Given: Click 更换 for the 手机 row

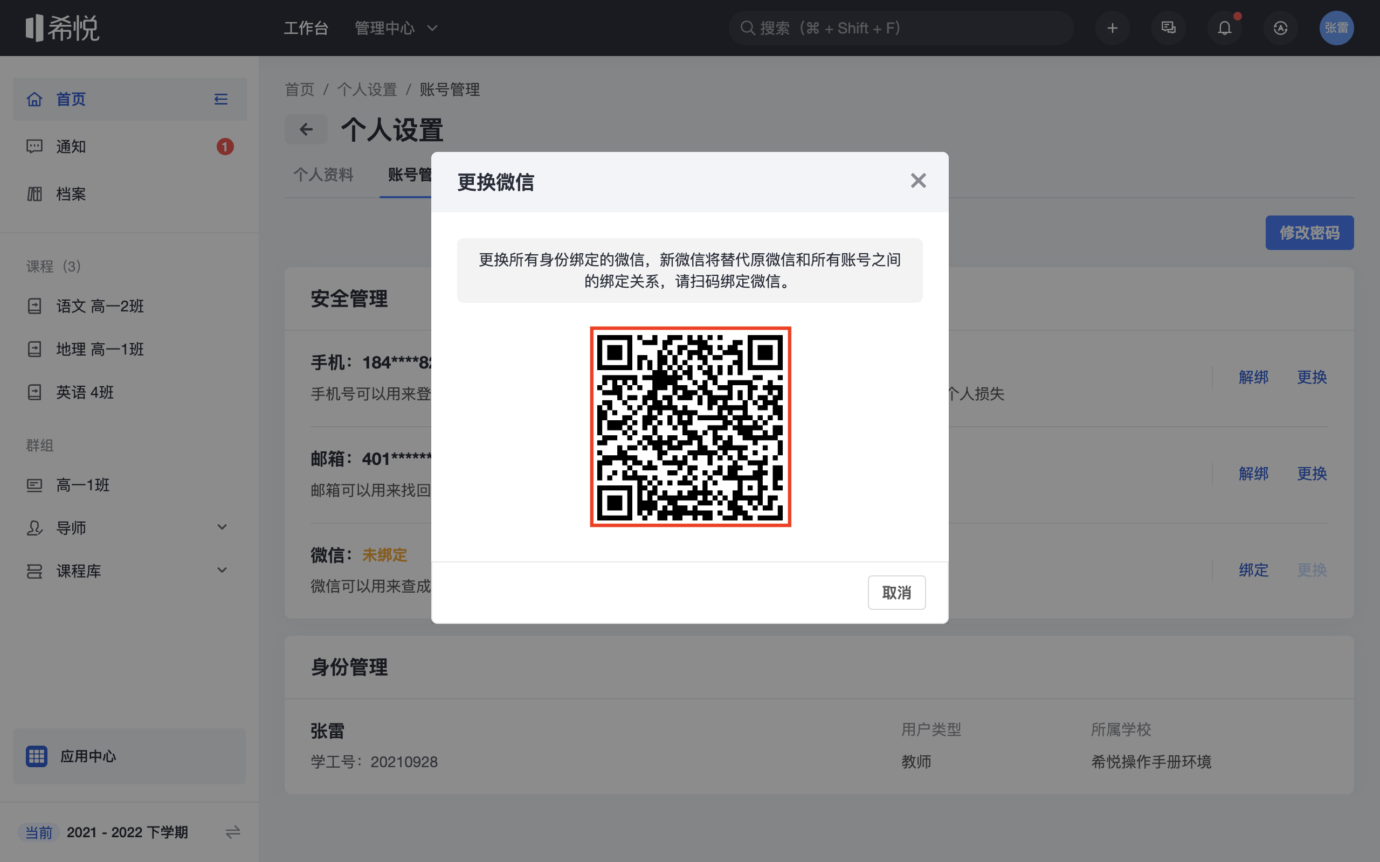Looking at the screenshot, I should coord(1312,377).
